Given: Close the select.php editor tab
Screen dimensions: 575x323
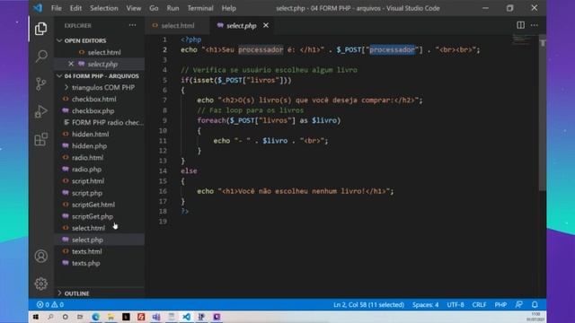Looking at the screenshot, I should tap(266, 25).
